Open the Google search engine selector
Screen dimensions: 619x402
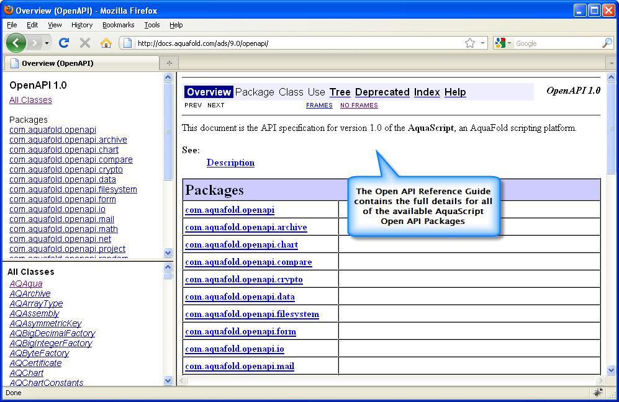pos(503,43)
